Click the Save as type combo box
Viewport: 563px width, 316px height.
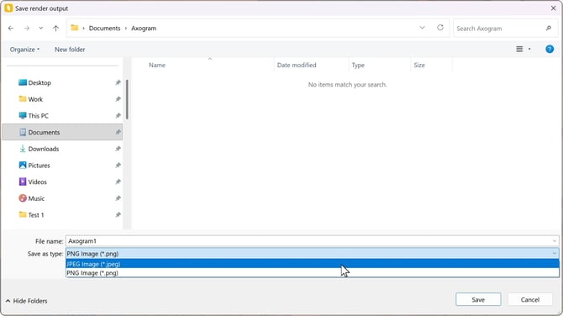pyautogui.click(x=312, y=254)
